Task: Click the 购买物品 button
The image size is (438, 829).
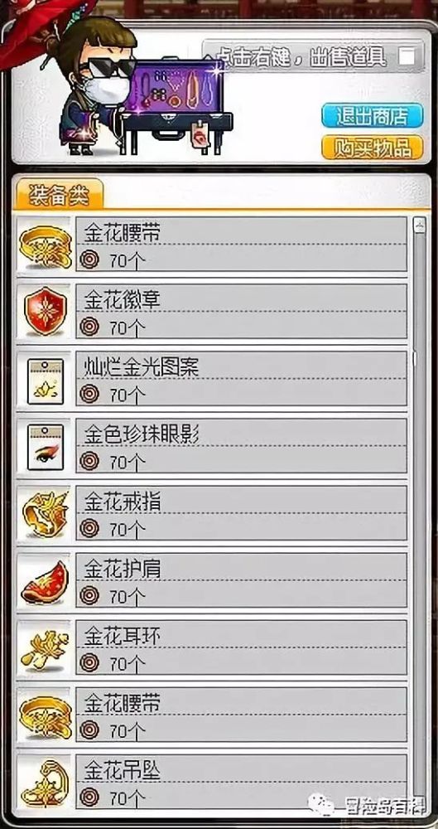Action: coord(373,148)
